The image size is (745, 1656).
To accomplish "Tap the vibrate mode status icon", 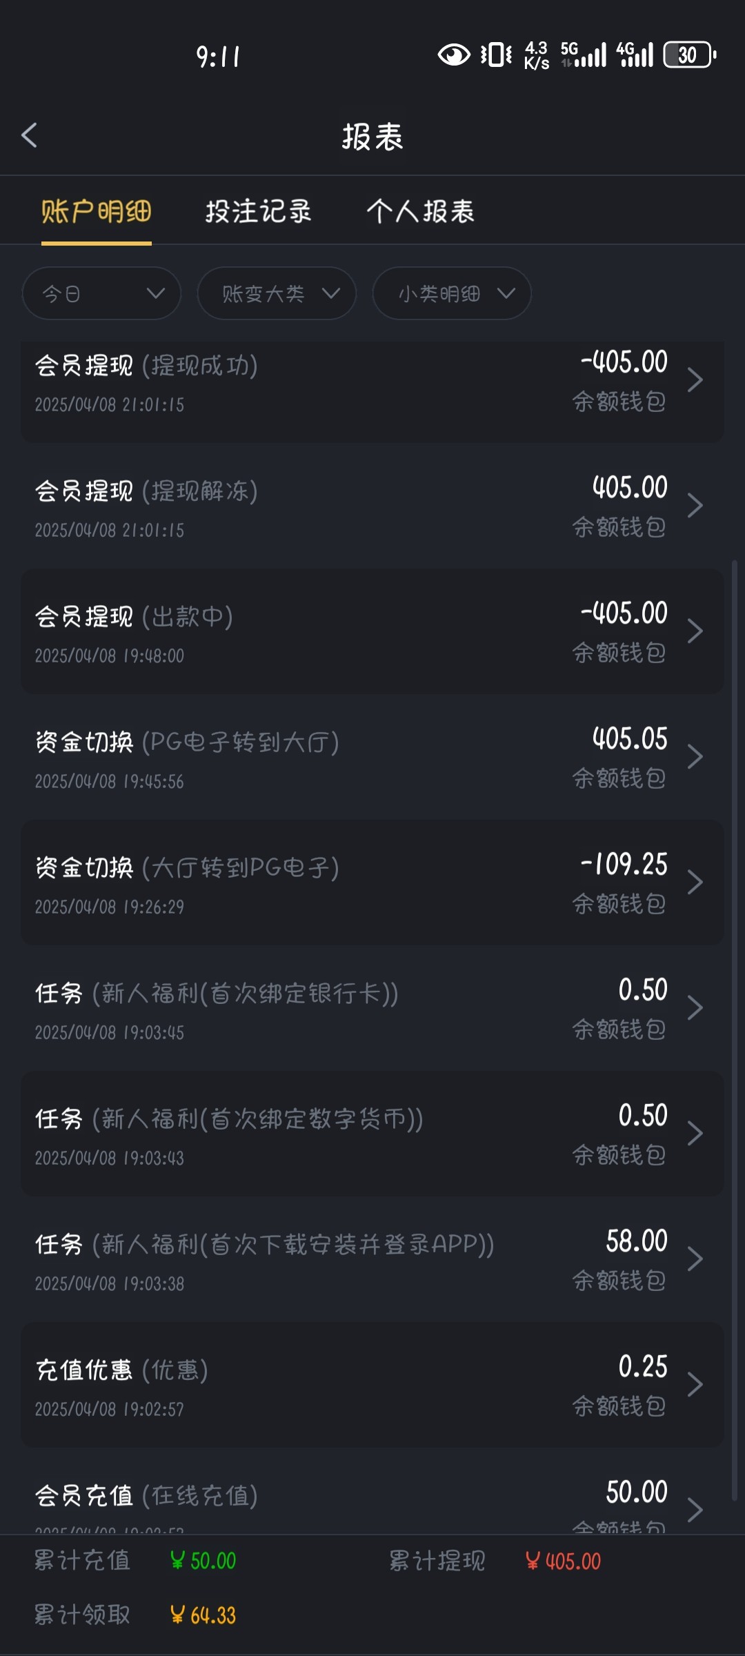I will point(496,55).
